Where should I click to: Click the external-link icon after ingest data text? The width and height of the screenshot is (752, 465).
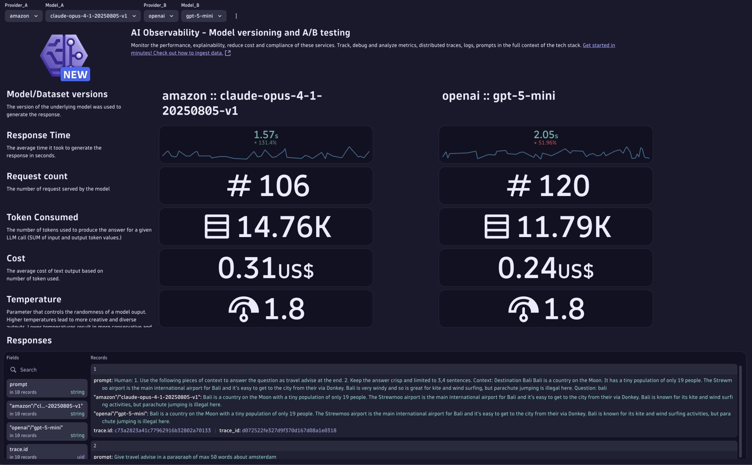(228, 53)
